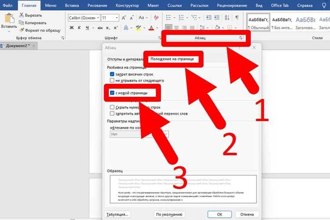Click the Cut (Вырезать) scissors icon
This screenshot has width=330, height=220.
(21, 15)
